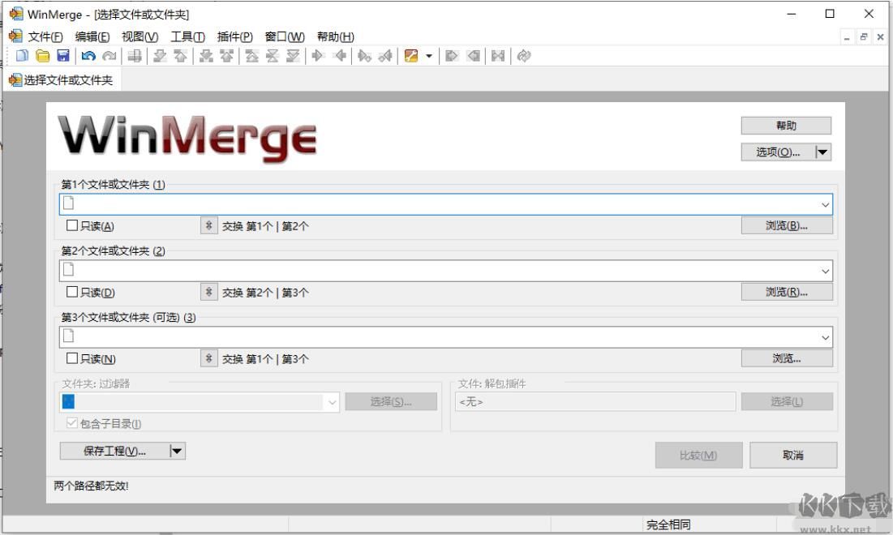Image resolution: width=893 pixels, height=535 pixels.
Task: Click the Save toolbar icon
Action: (63, 55)
